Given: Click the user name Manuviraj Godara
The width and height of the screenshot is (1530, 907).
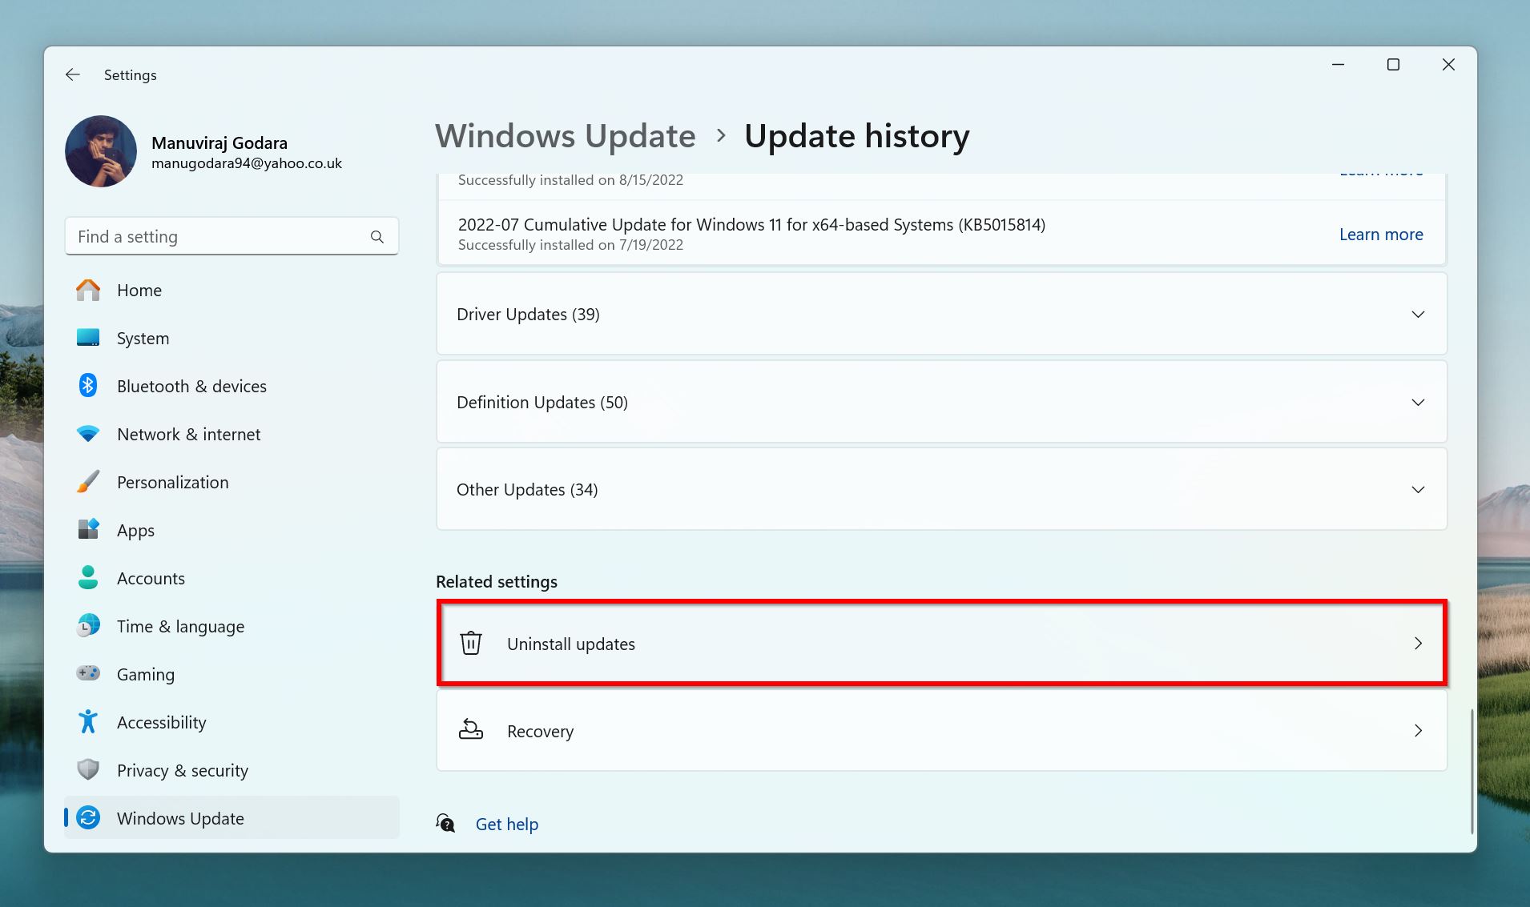Looking at the screenshot, I should click(219, 142).
